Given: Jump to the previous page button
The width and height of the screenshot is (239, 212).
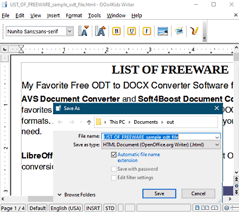Looking at the screenshot, I should pyautogui.click(x=236, y=179).
